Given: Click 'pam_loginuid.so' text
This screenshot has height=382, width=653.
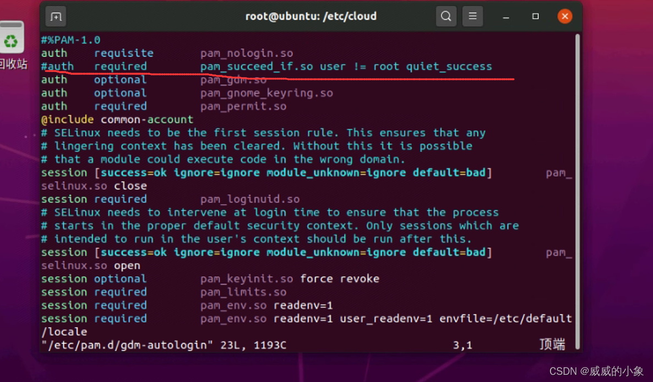Looking at the screenshot, I should (x=250, y=199).
